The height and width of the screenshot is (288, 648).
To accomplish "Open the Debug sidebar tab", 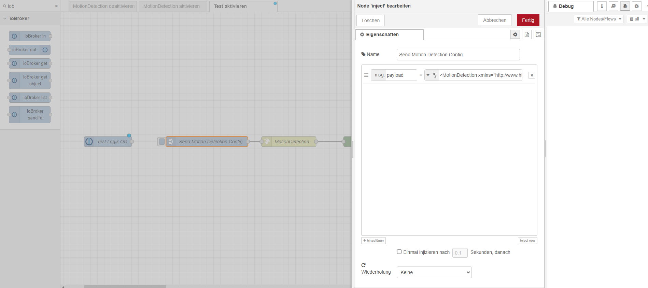I will pyautogui.click(x=571, y=6).
